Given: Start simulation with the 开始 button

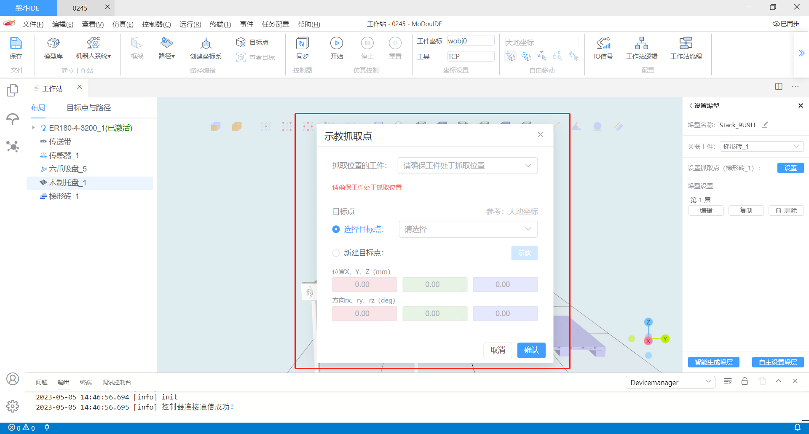Looking at the screenshot, I should point(336,43).
